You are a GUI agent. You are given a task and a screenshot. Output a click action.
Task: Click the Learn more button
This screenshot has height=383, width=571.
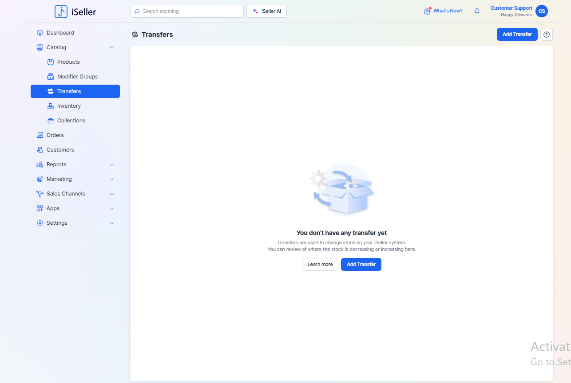point(320,264)
